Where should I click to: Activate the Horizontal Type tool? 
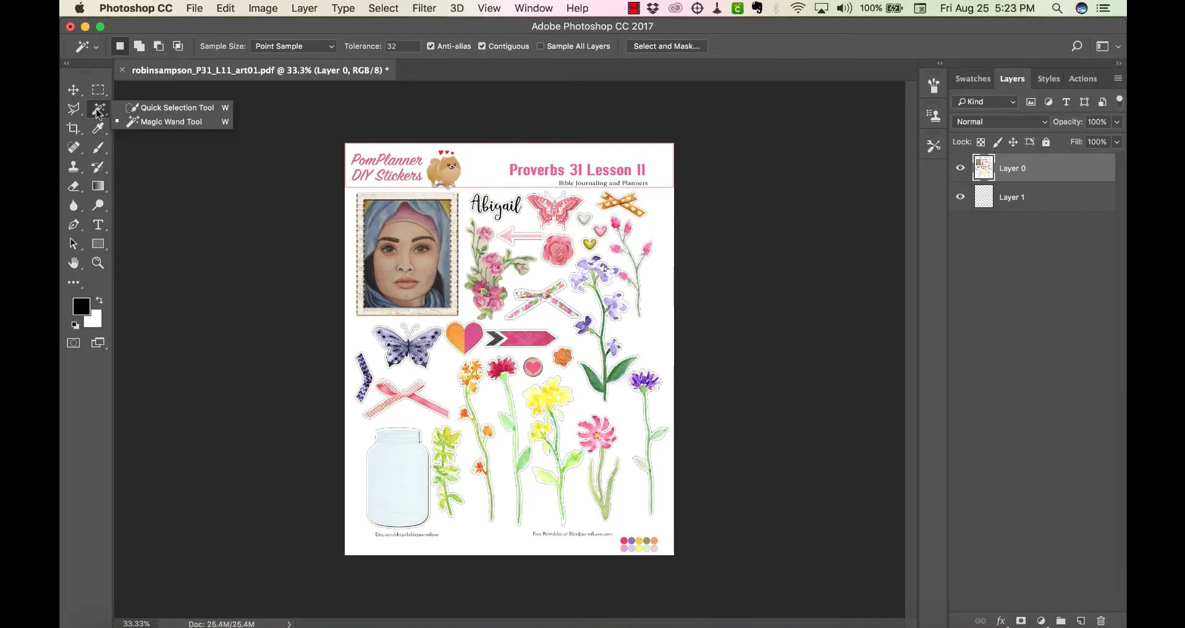coord(98,225)
